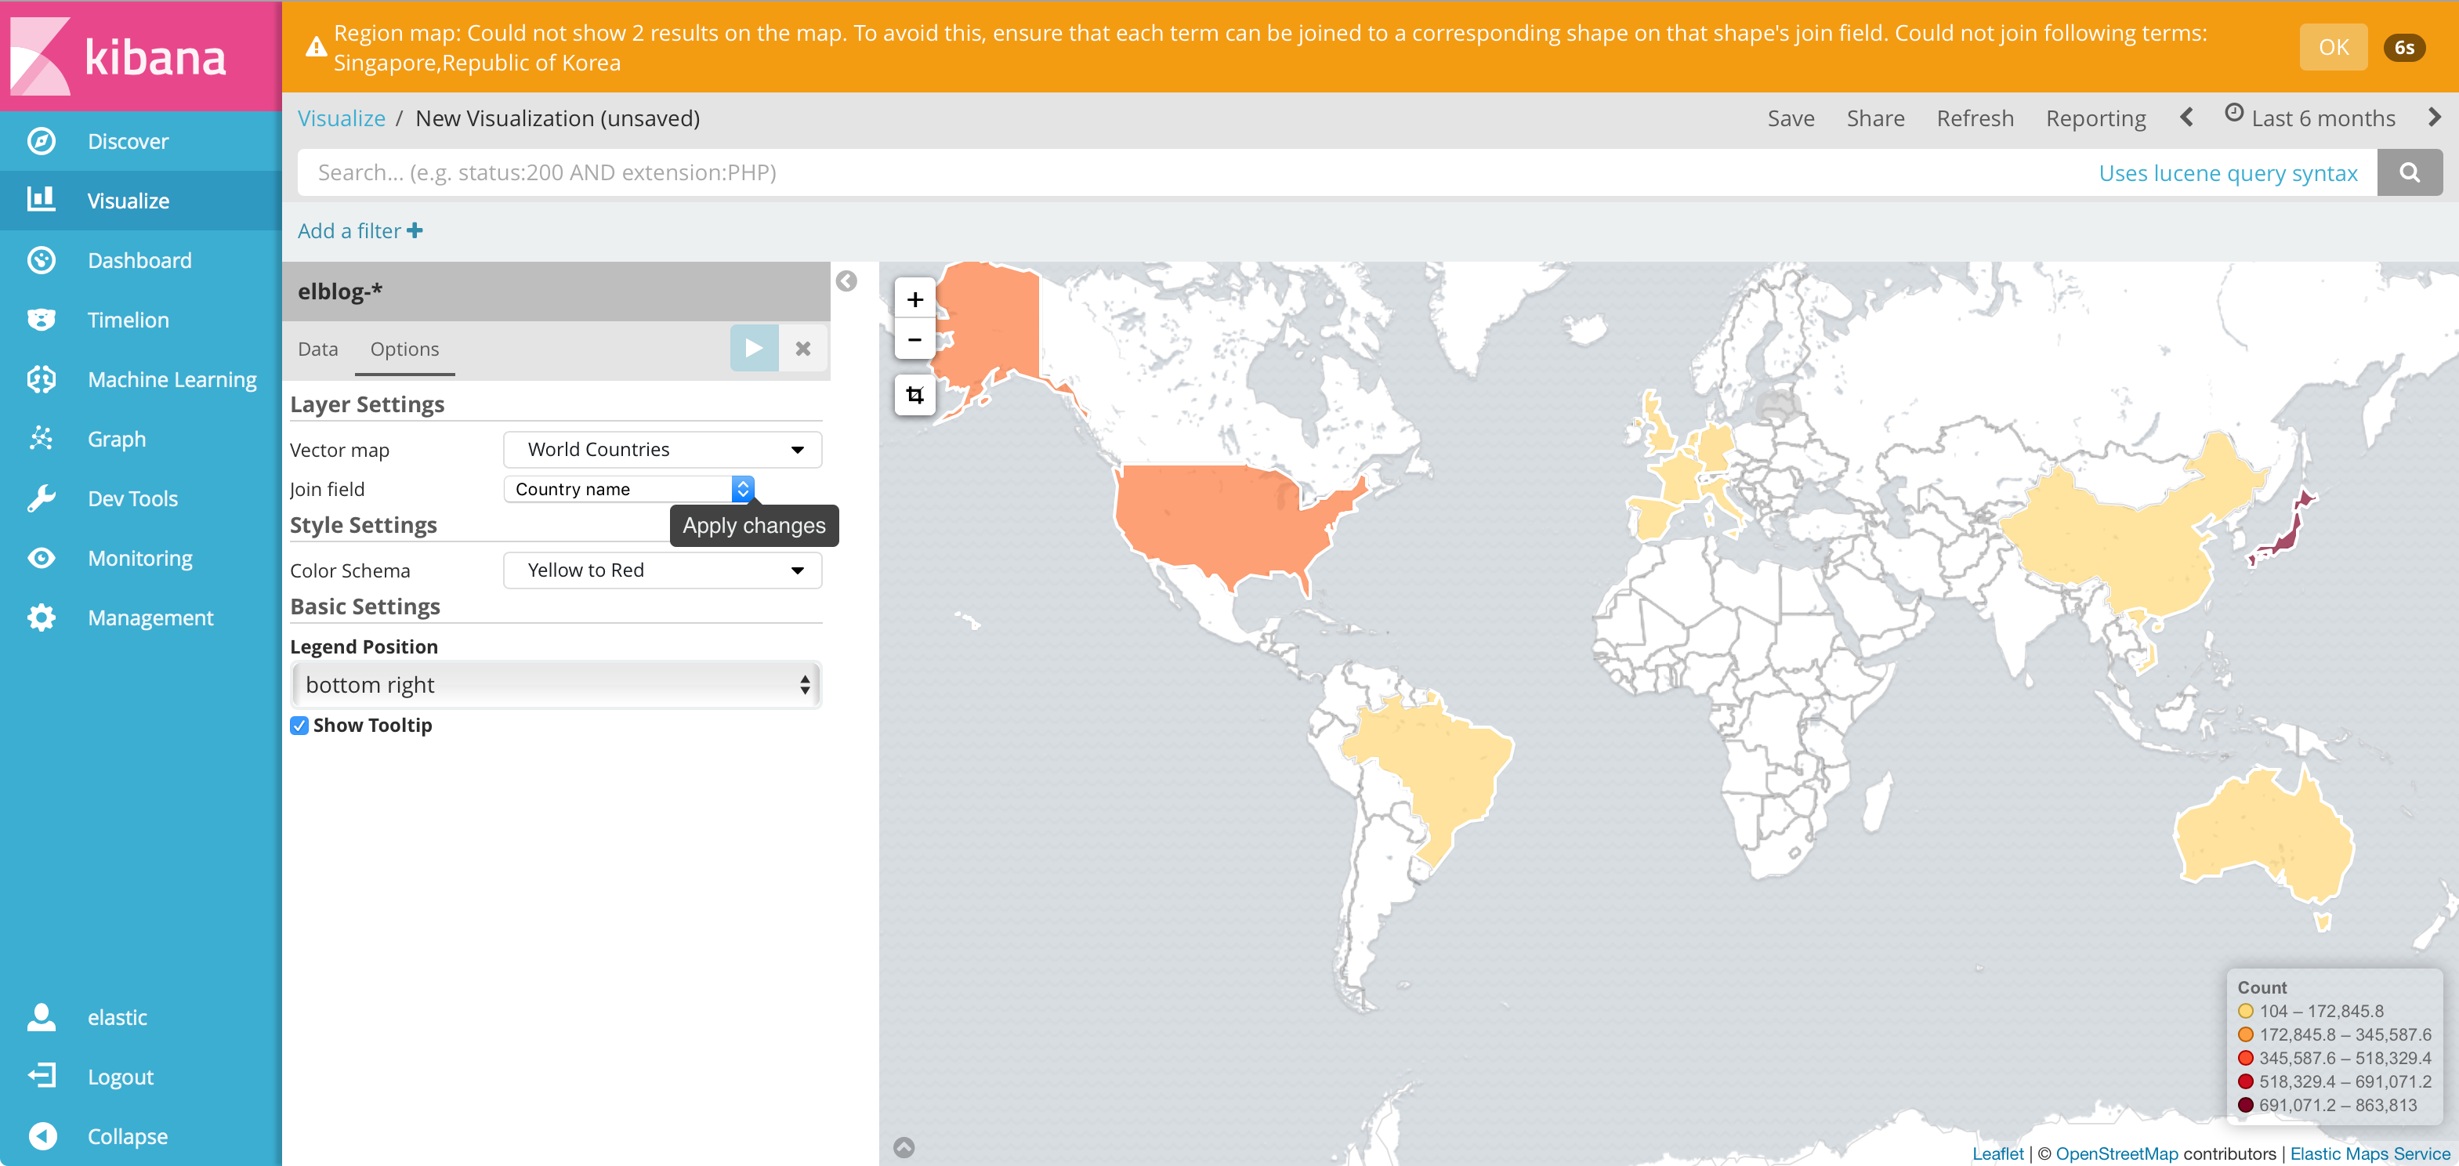Open Dev Tools via the wrench icon

(x=42, y=497)
